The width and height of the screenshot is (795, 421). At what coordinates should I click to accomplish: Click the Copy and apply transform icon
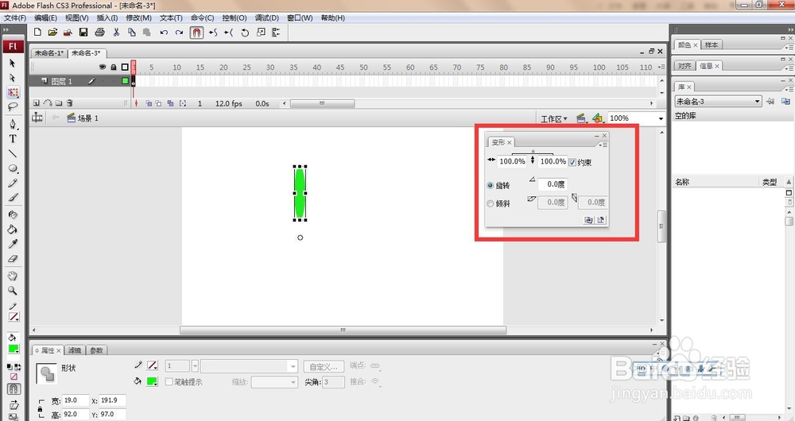[x=588, y=220]
